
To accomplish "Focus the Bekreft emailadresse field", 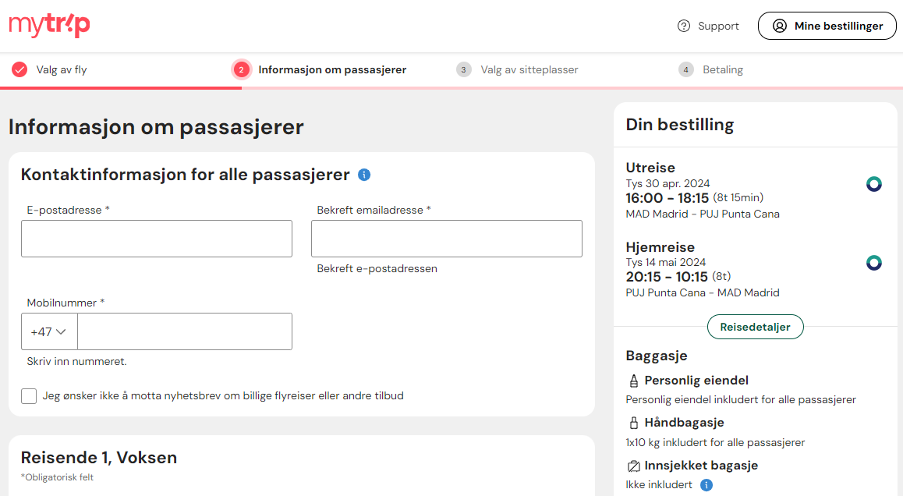I will tap(446, 239).
